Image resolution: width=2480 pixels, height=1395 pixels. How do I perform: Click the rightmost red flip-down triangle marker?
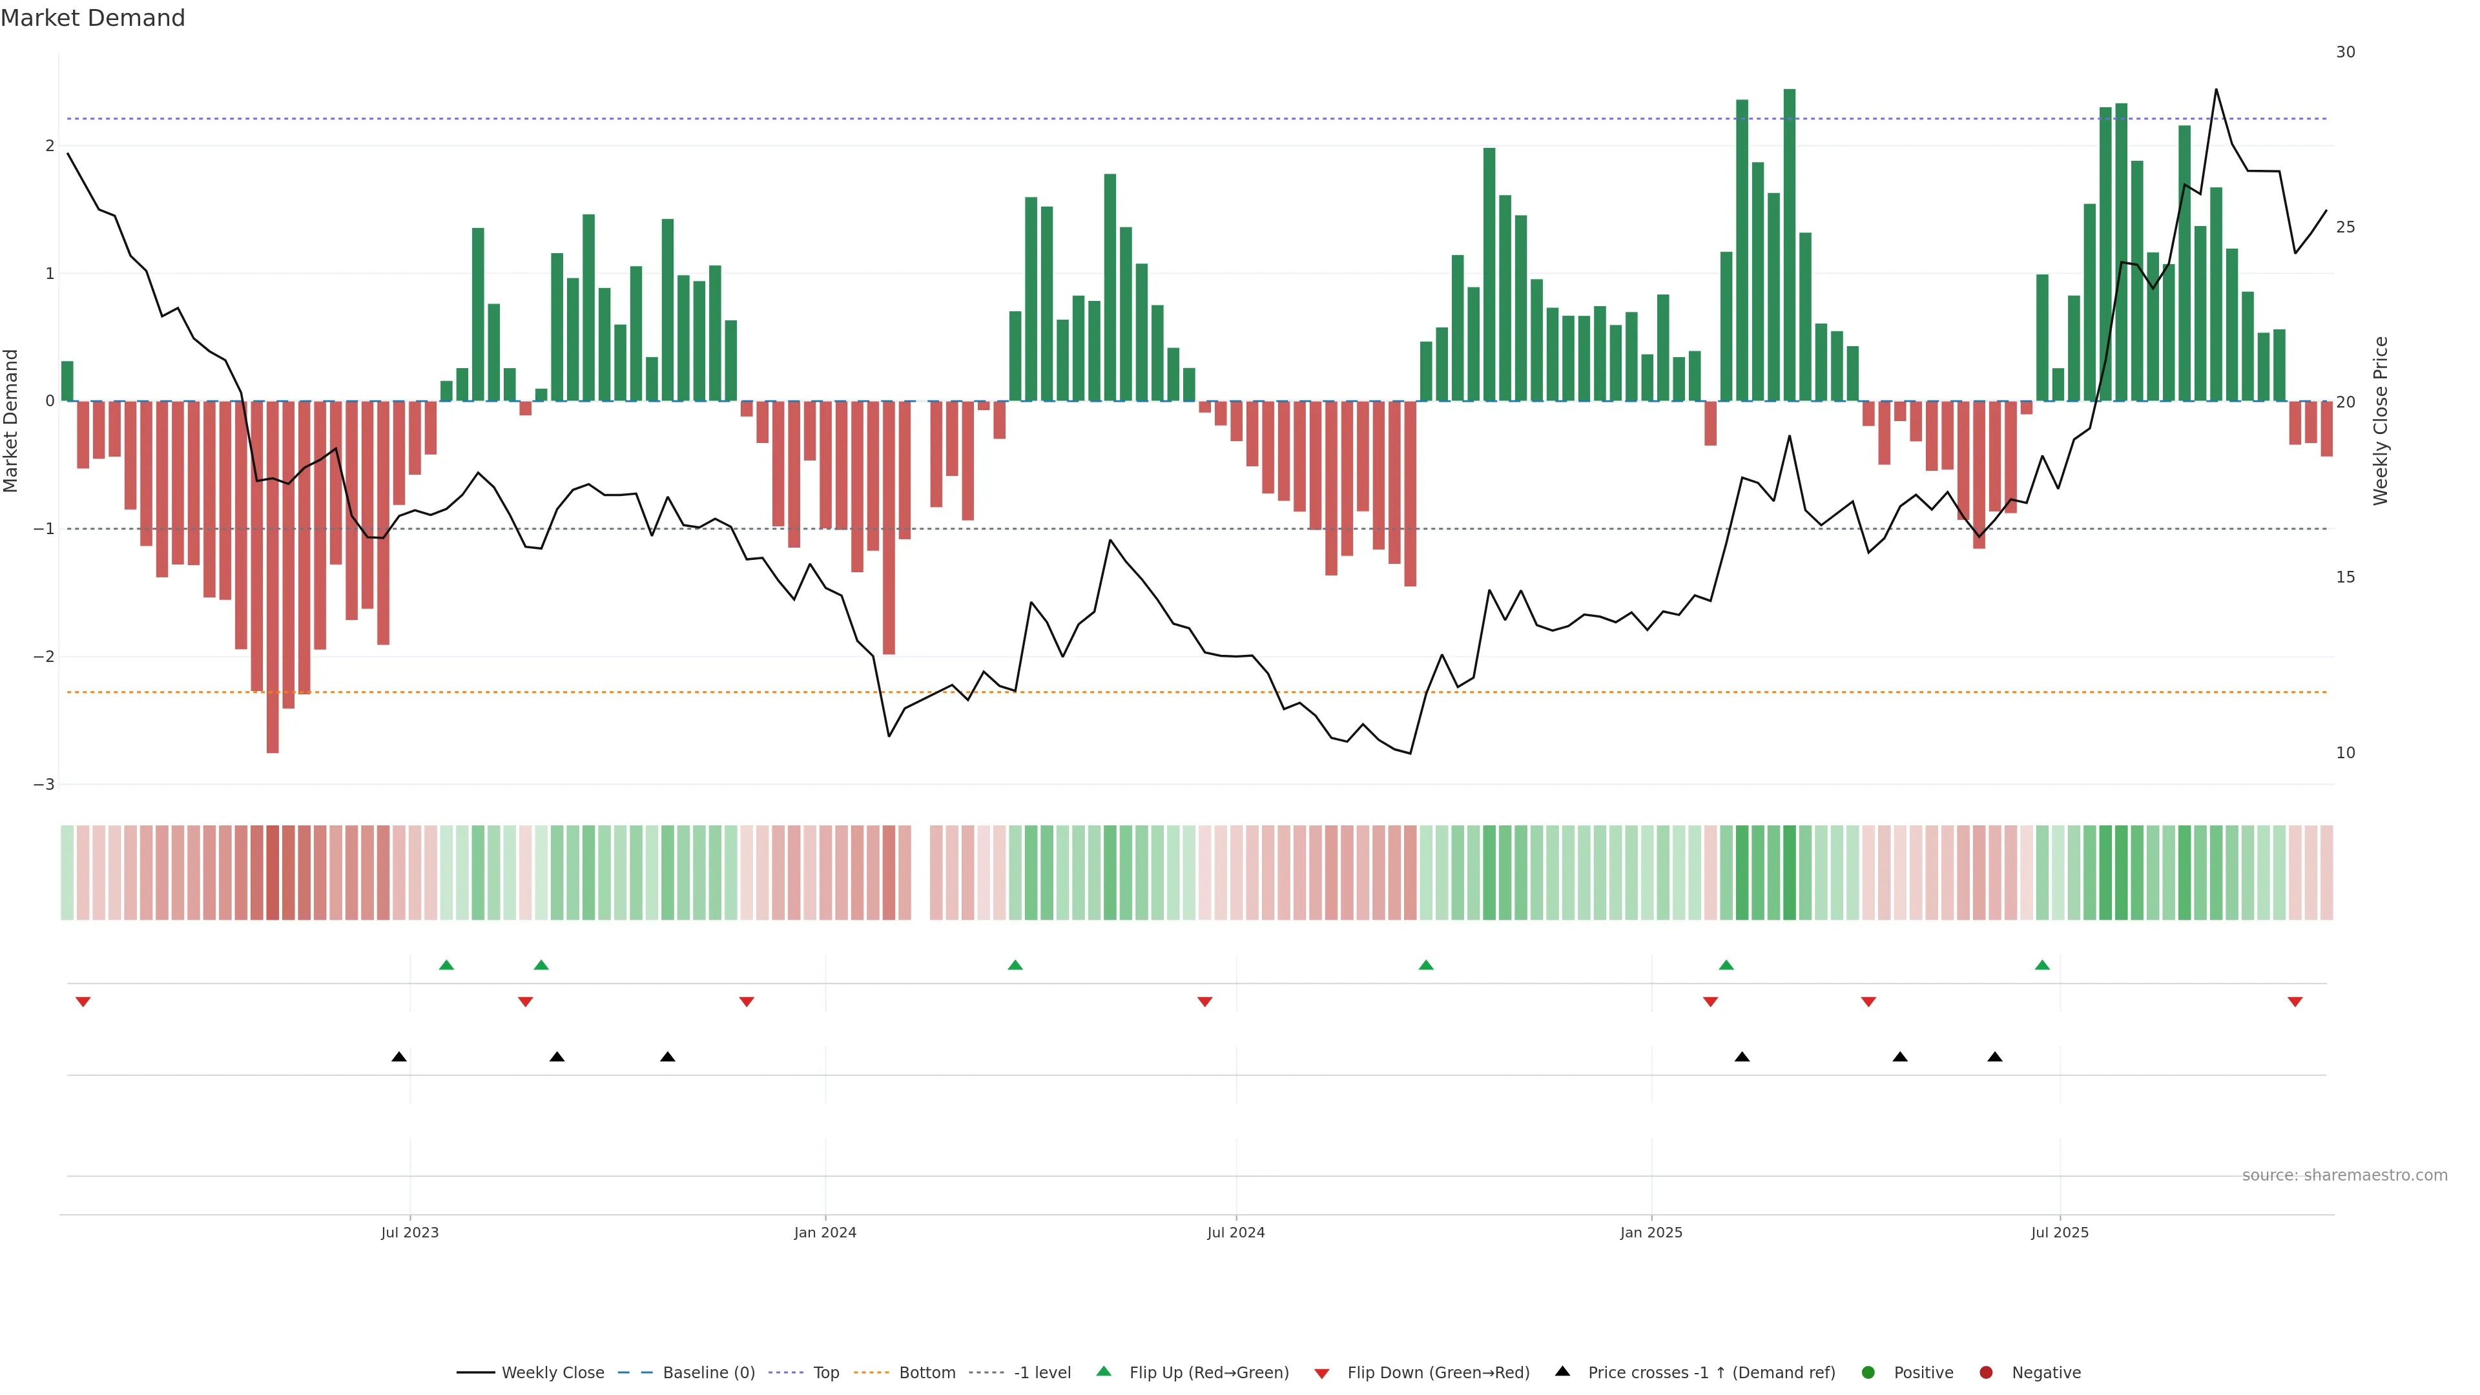(x=2294, y=1002)
